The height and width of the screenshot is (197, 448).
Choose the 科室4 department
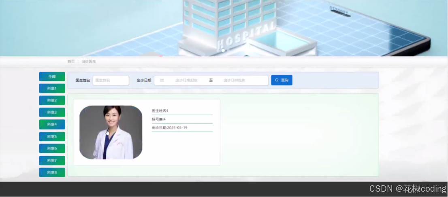pos(52,125)
